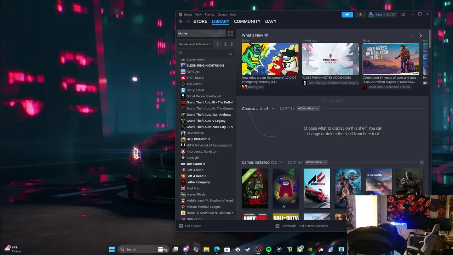Click the Steam library vertical scrollbar
This screenshot has width=453, height=255.
pyautogui.click(x=430, y=39)
